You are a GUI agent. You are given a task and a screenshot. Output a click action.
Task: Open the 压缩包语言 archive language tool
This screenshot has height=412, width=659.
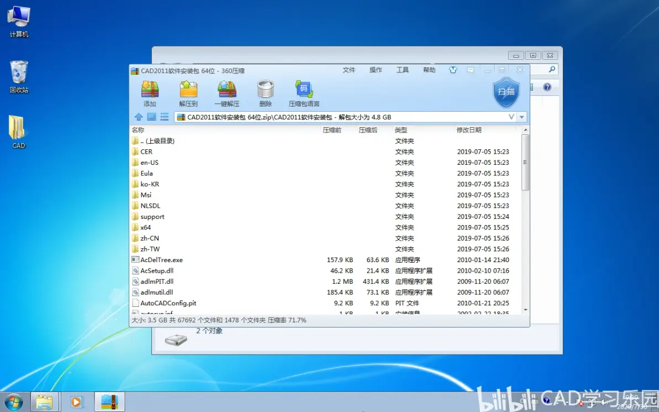pos(304,93)
